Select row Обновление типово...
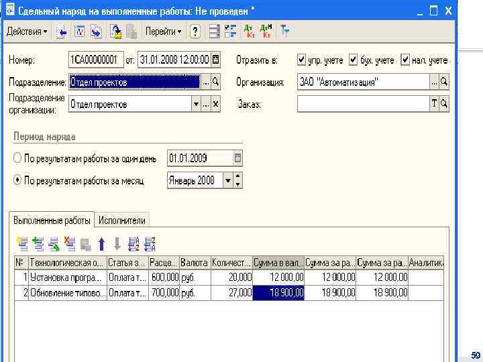Screen dimensions: 483x362 coord(229,293)
